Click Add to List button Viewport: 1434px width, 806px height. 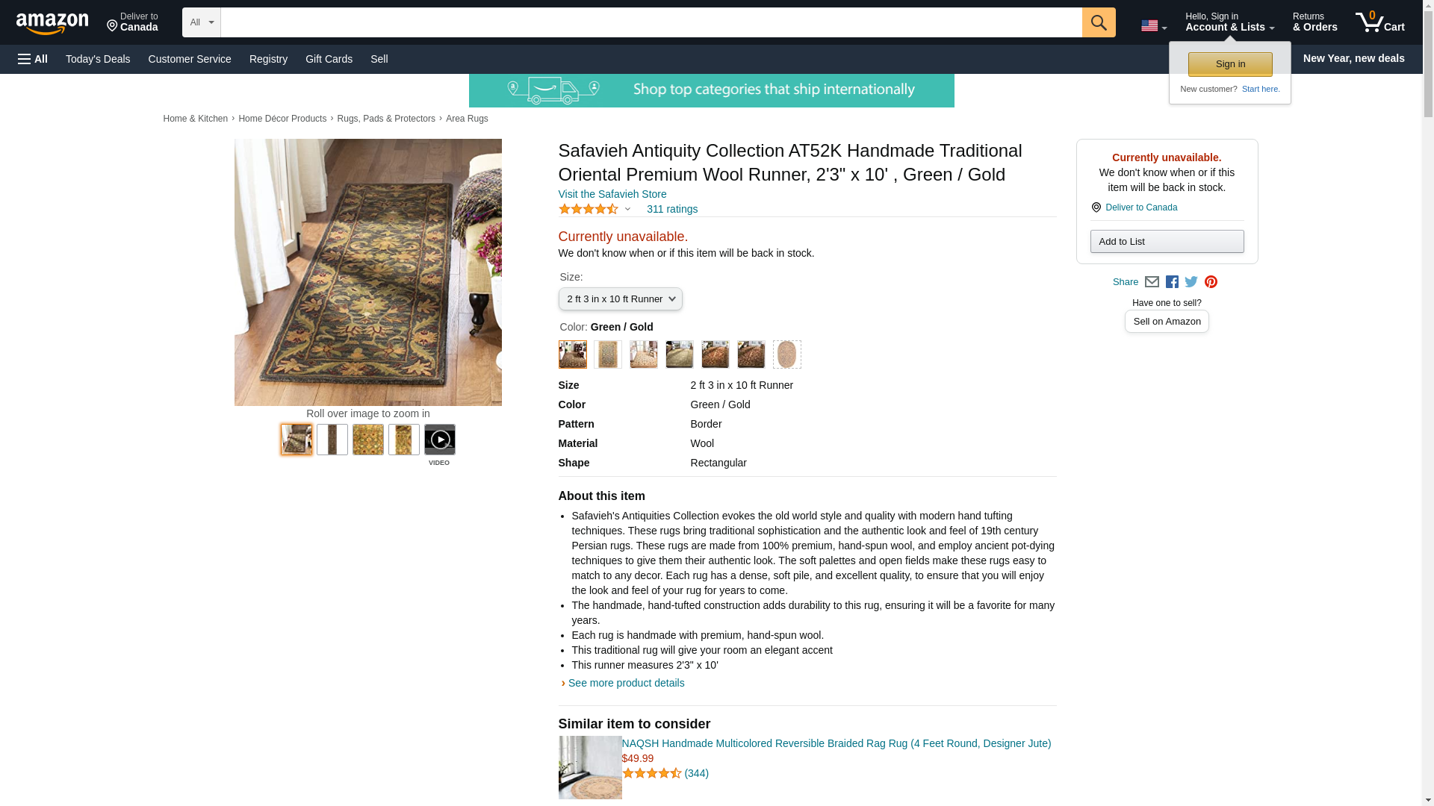click(x=1167, y=241)
